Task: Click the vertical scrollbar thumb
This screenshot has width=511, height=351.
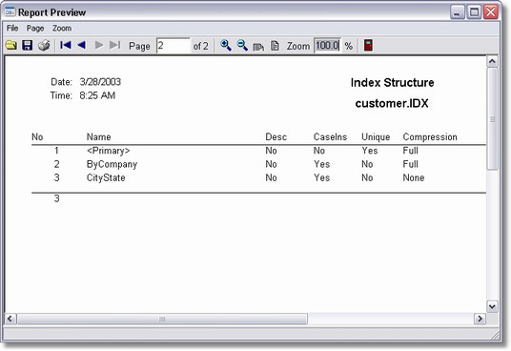Action: point(493,118)
